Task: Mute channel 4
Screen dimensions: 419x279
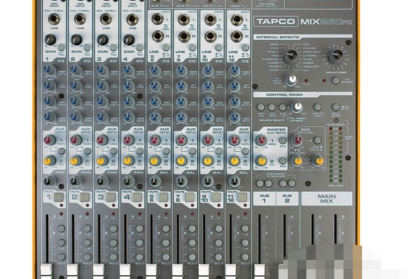Action: coord(137,197)
